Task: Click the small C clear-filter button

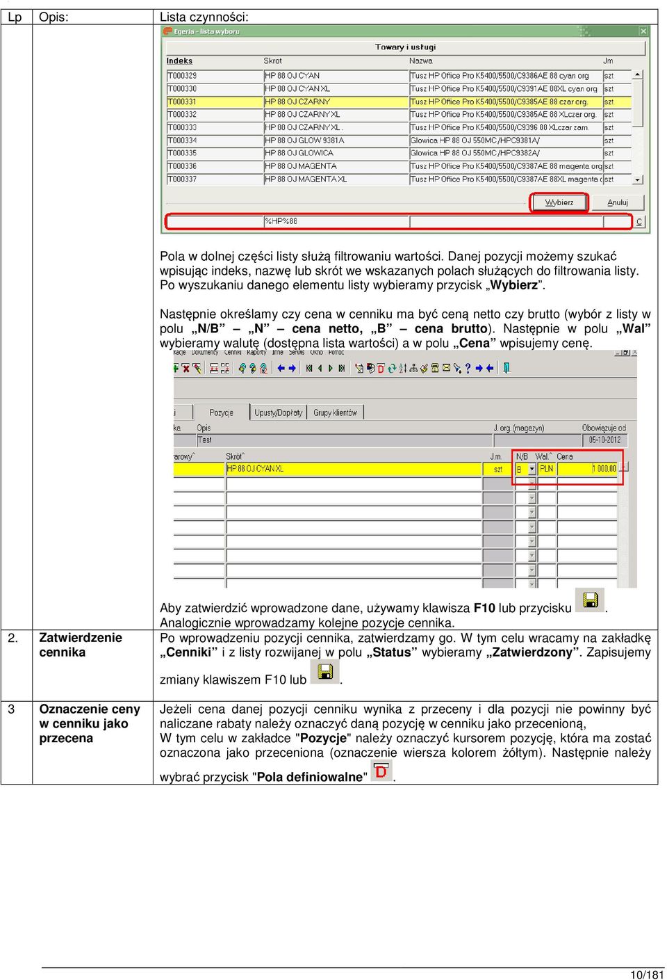Action: click(x=639, y=222)
